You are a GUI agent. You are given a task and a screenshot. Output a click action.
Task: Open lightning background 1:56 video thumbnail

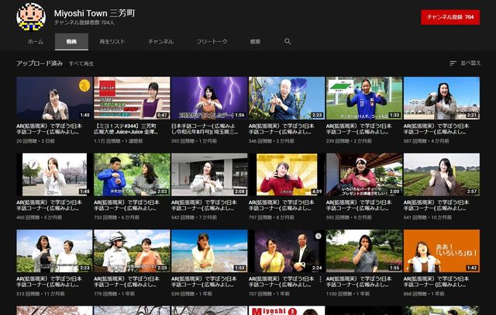[x=209, y=98]
